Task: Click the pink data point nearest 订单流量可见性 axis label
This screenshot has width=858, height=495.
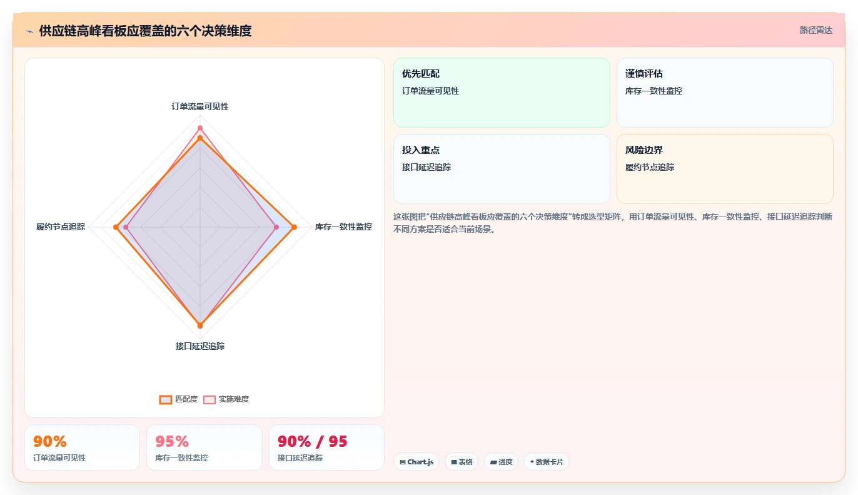Action: (x=200, y=128)
